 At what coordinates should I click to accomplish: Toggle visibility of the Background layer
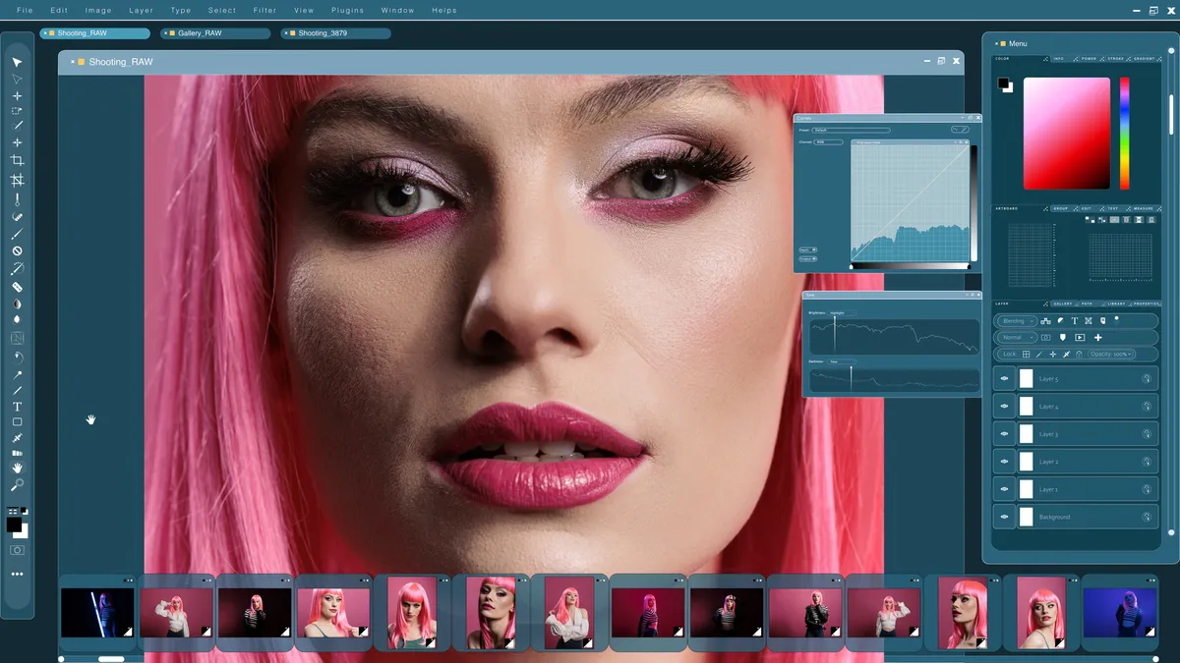click(1004, 517)
